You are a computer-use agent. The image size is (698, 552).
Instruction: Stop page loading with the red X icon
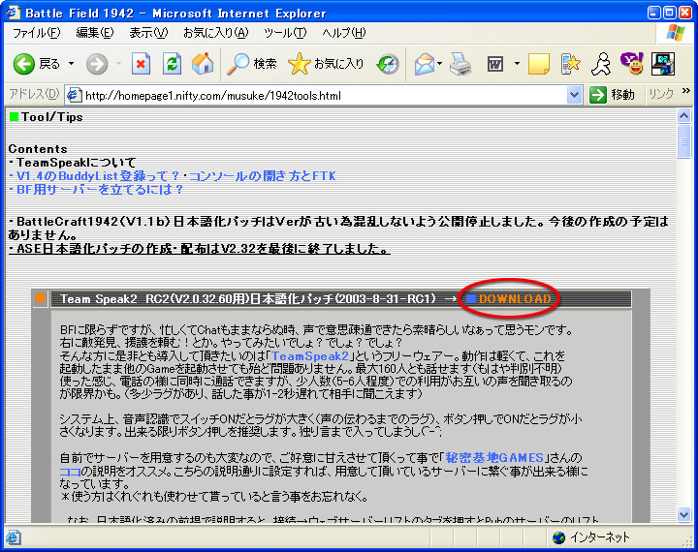pos(141,64)
